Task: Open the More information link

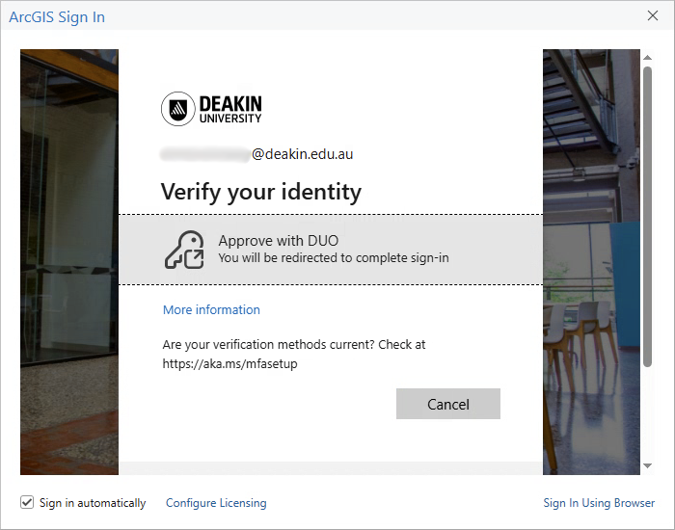Action: pyautogui.click(x=211, y=309)
